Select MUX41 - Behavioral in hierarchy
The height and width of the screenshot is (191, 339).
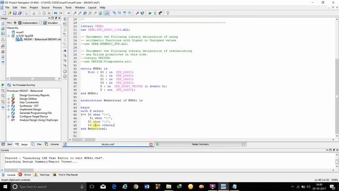[x=42, y=39]
